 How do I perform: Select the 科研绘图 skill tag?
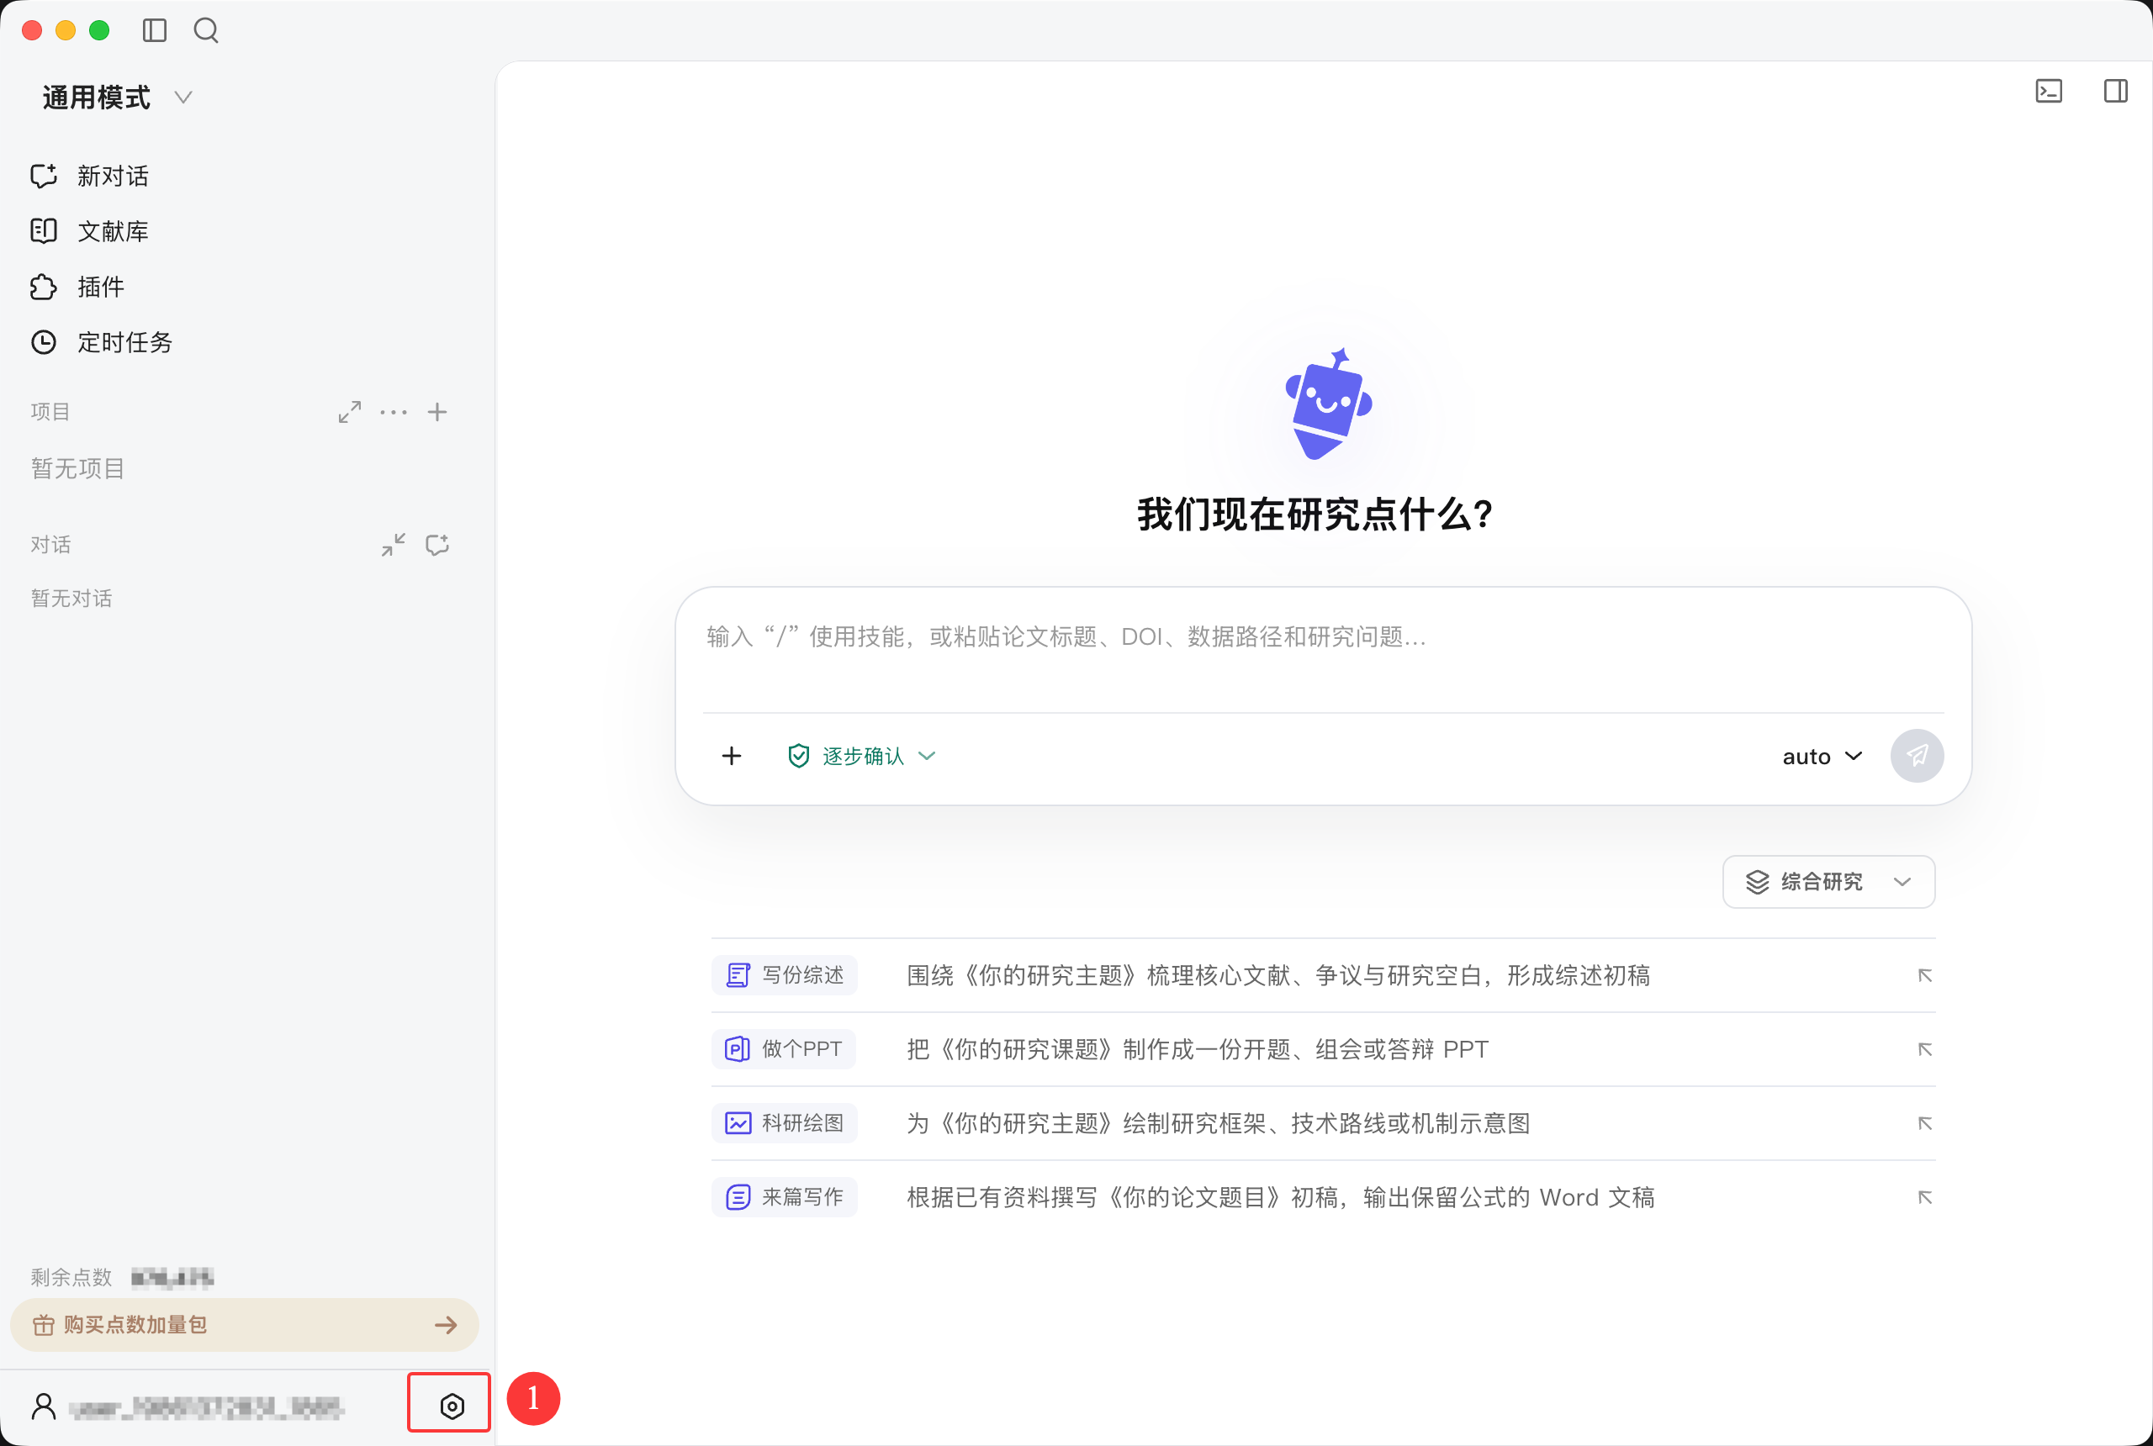(785, 1122)
